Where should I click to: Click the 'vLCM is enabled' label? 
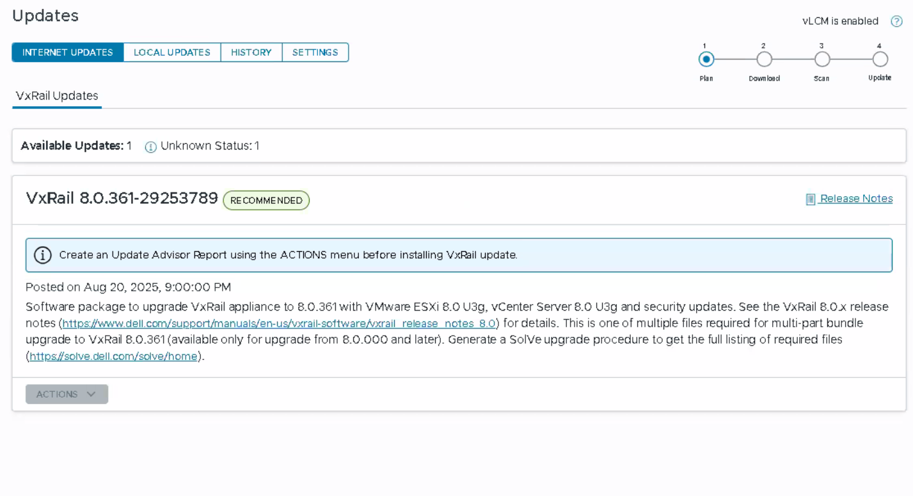coord(841,21)
